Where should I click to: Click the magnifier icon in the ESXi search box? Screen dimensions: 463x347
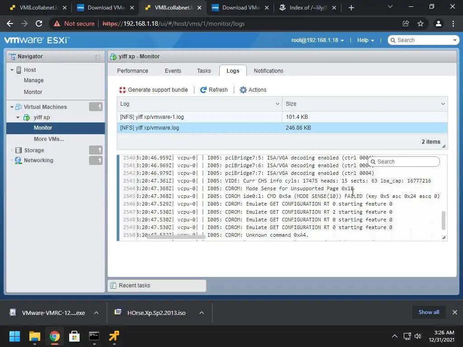pos(393,40)
